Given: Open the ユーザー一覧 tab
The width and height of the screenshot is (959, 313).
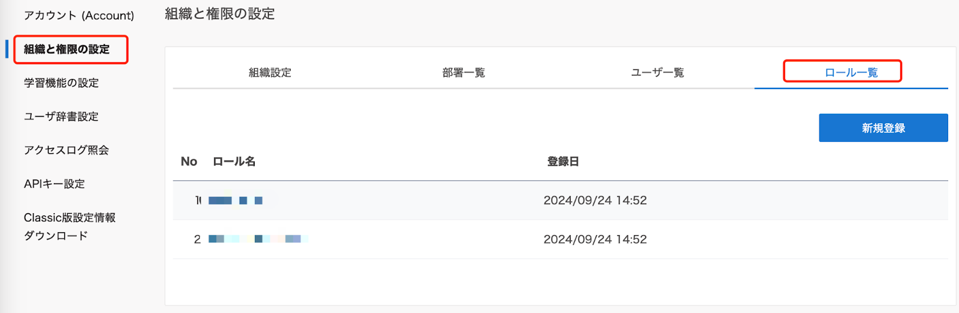Looking at the screenshot, I should (x=657, y=72).
